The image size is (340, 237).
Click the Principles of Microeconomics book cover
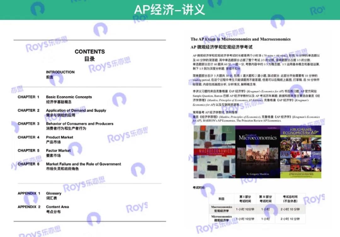coord(258,152)
